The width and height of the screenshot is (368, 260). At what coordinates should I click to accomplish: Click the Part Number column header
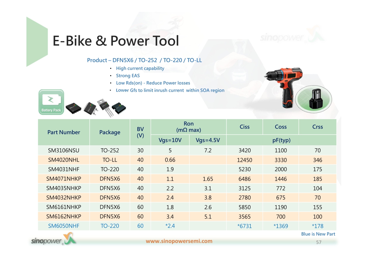[x=64, y=132]
